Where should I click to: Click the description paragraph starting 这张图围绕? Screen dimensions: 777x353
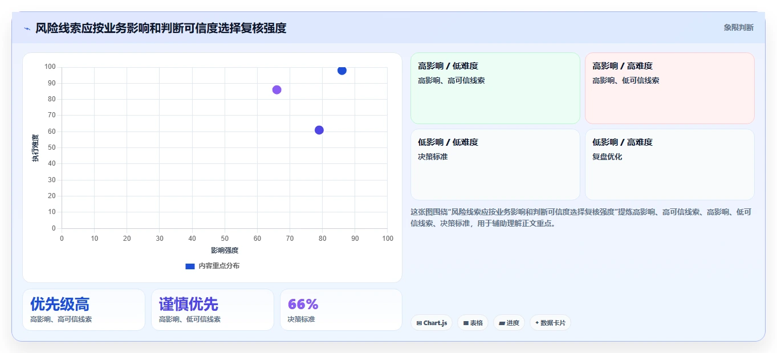(x=581, y=217)
